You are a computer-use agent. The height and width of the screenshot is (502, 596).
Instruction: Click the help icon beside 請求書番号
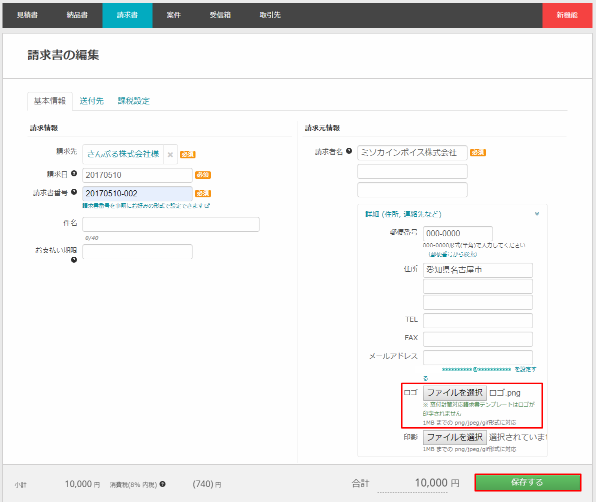[74, 192]
